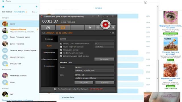Open the Все filter dropdown in Skype

coord(34,12)
